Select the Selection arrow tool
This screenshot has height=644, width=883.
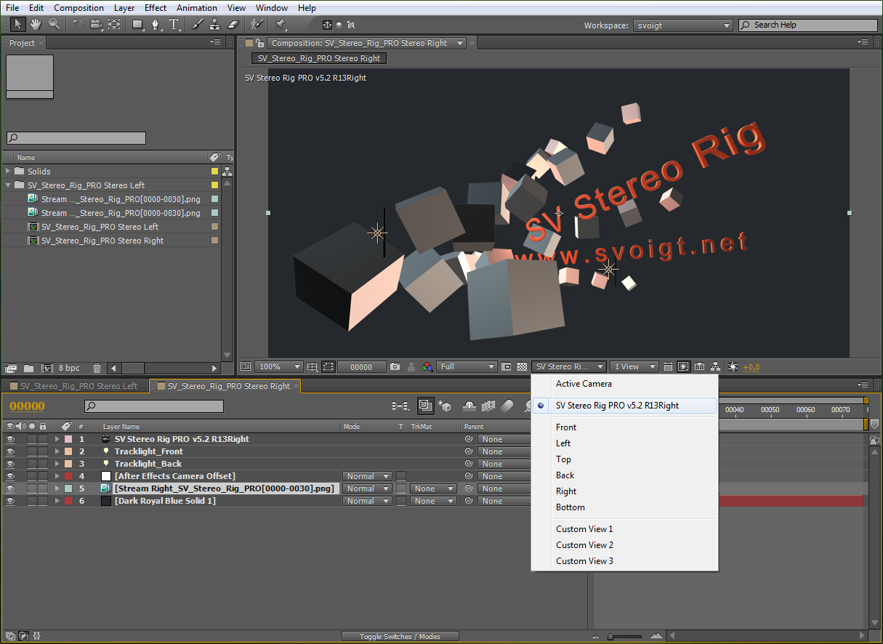(18, 24)
